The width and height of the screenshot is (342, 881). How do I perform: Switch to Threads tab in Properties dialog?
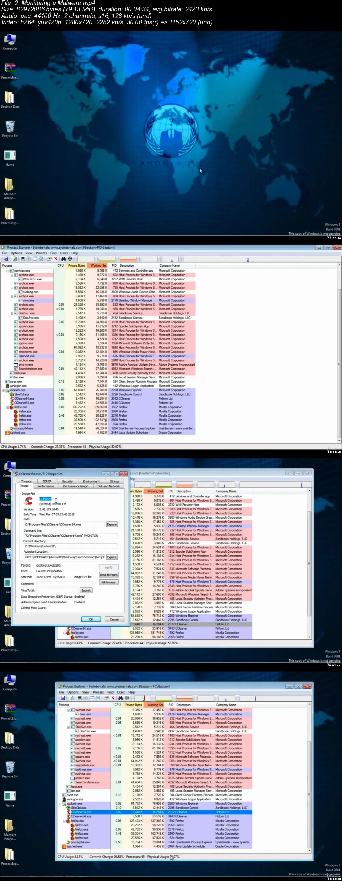(x=26, y=481)
